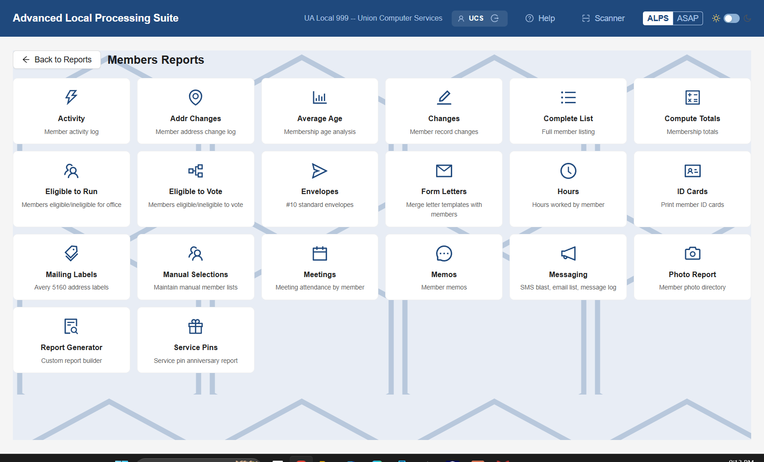Viewport: 764px width, 462px height.
Task: Open the Manual Selections people icon
Action: click(x=195, y=253)
